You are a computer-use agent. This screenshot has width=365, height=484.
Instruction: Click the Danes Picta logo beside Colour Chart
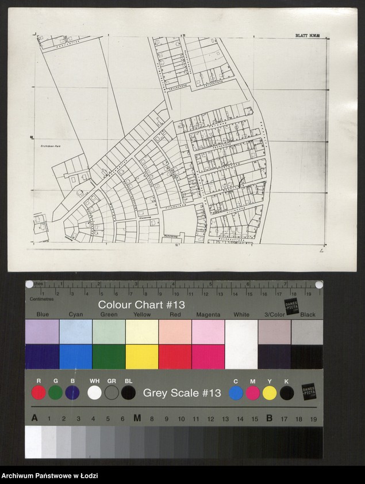pos(292,307)
